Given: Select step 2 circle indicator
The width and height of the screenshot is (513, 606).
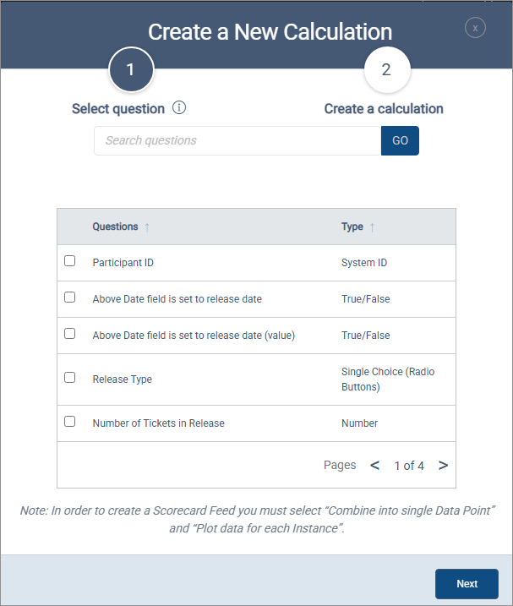Looking at the screenshot, I should pos(386,70).
